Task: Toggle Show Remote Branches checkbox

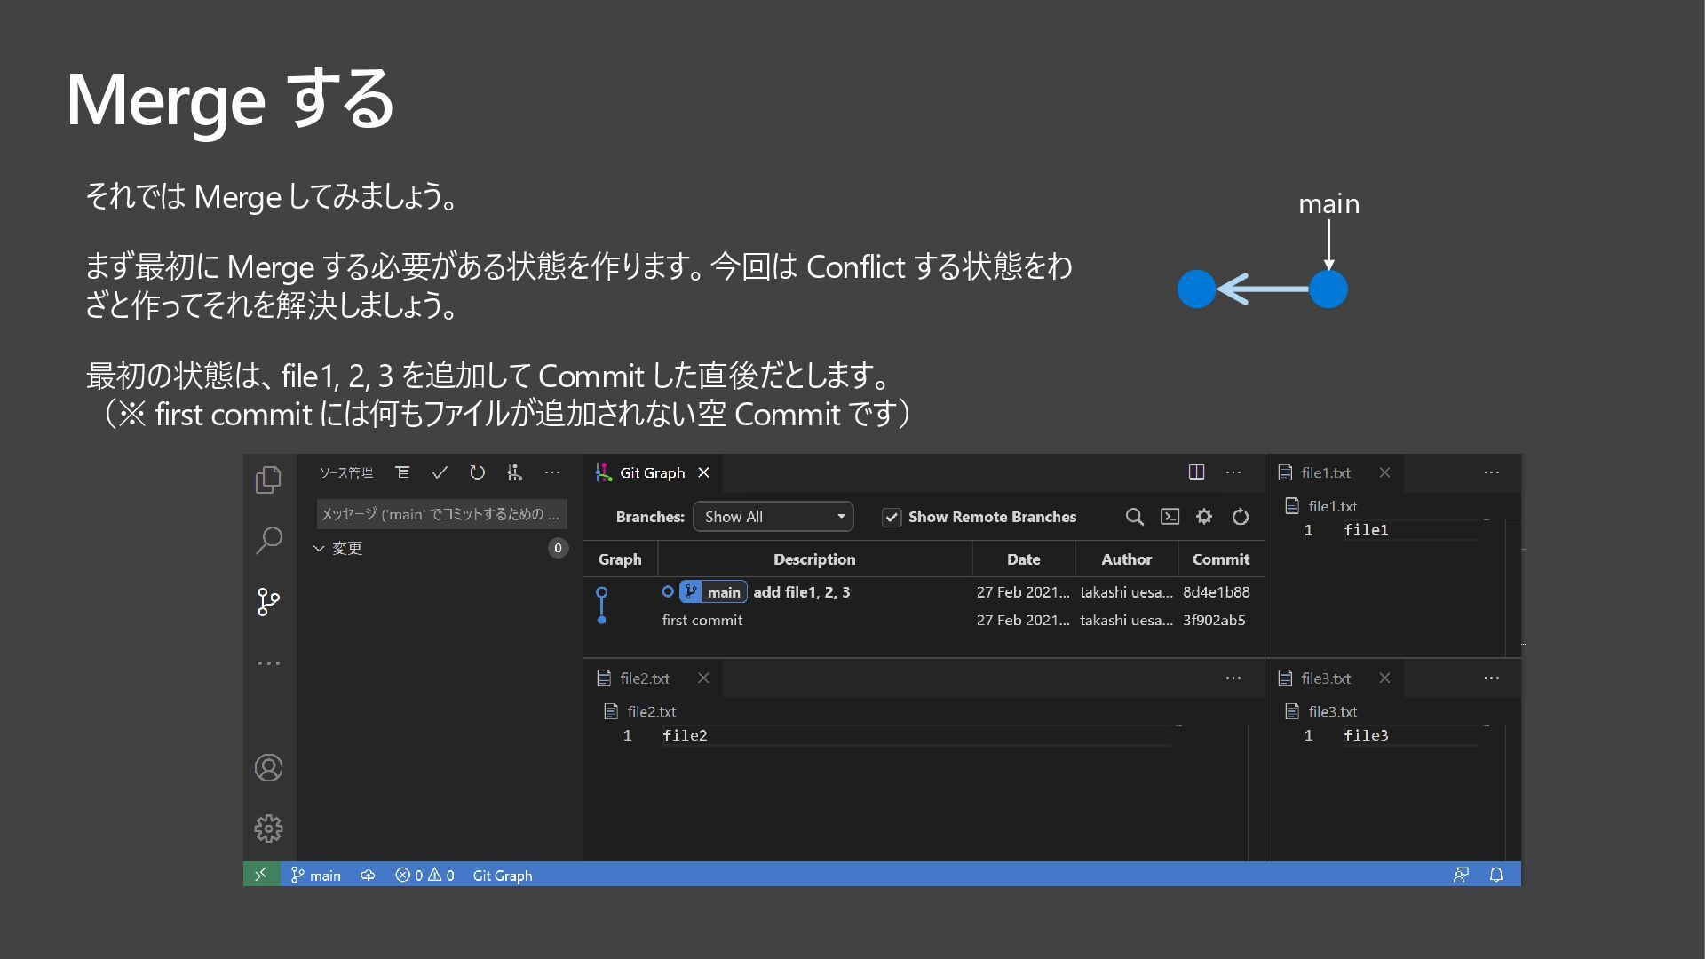Action: pyautogui.click(x=892, y=517)
